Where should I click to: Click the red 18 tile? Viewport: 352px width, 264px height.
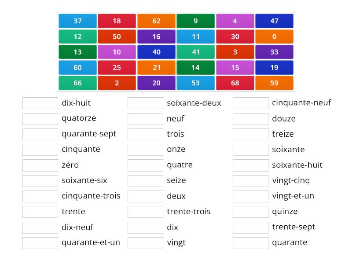117,21
